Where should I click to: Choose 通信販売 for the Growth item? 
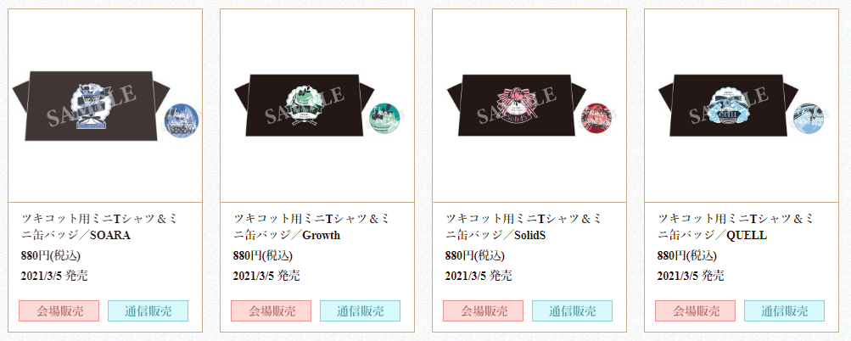pyautogui.click(x=361, y=311)
